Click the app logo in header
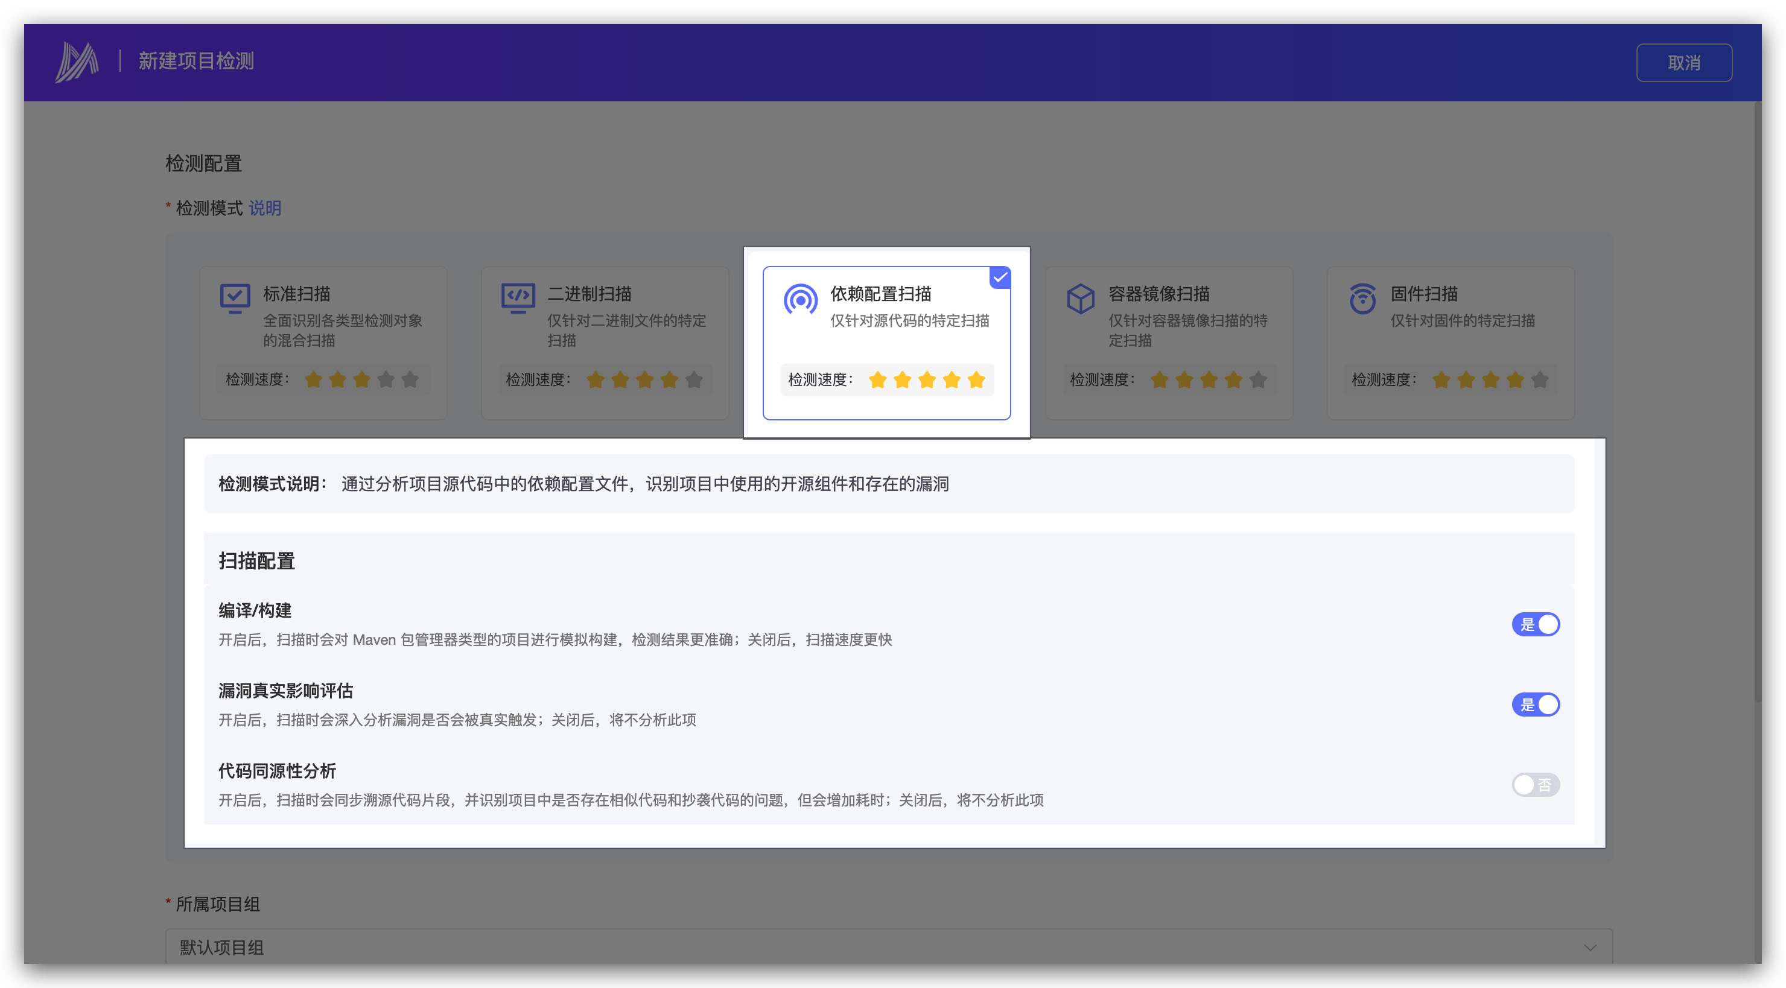The height and width of the screenshot is (988, 1786). pos(76,62)
